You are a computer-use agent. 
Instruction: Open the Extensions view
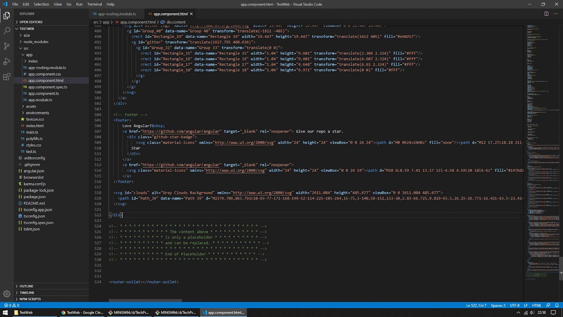[7, 77]
